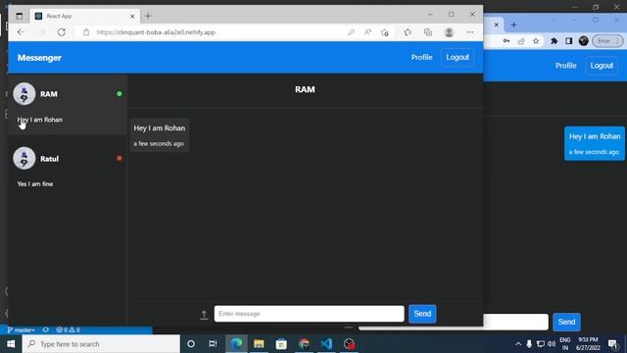The width and height of the screenshot is (627, 353).
Task: Open password manager key icon in Edge
Action: coord(351,32)
